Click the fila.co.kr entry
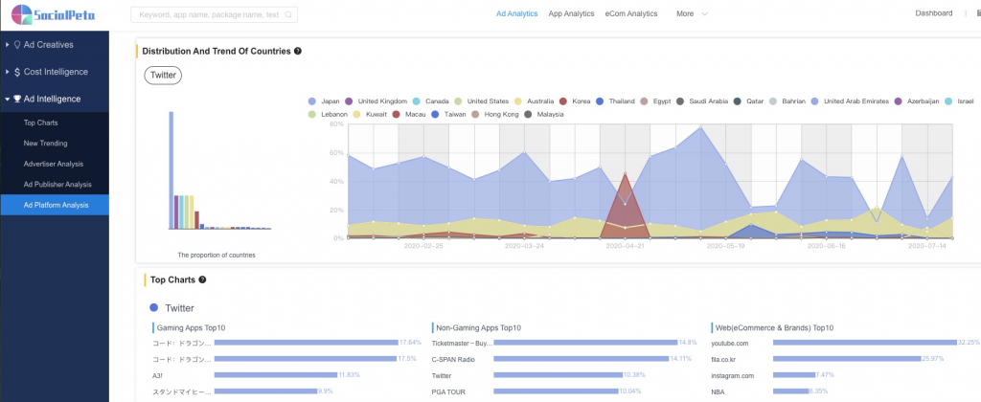This screenshot has width=981, height=402. 726,359
